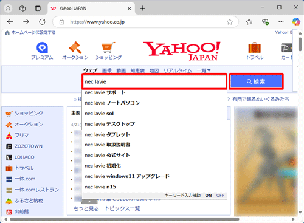Image resolution: width=304 pixels, height=223 pixels.
Task: Click the horizontal scrollbar right arrow
Action: 293,219
